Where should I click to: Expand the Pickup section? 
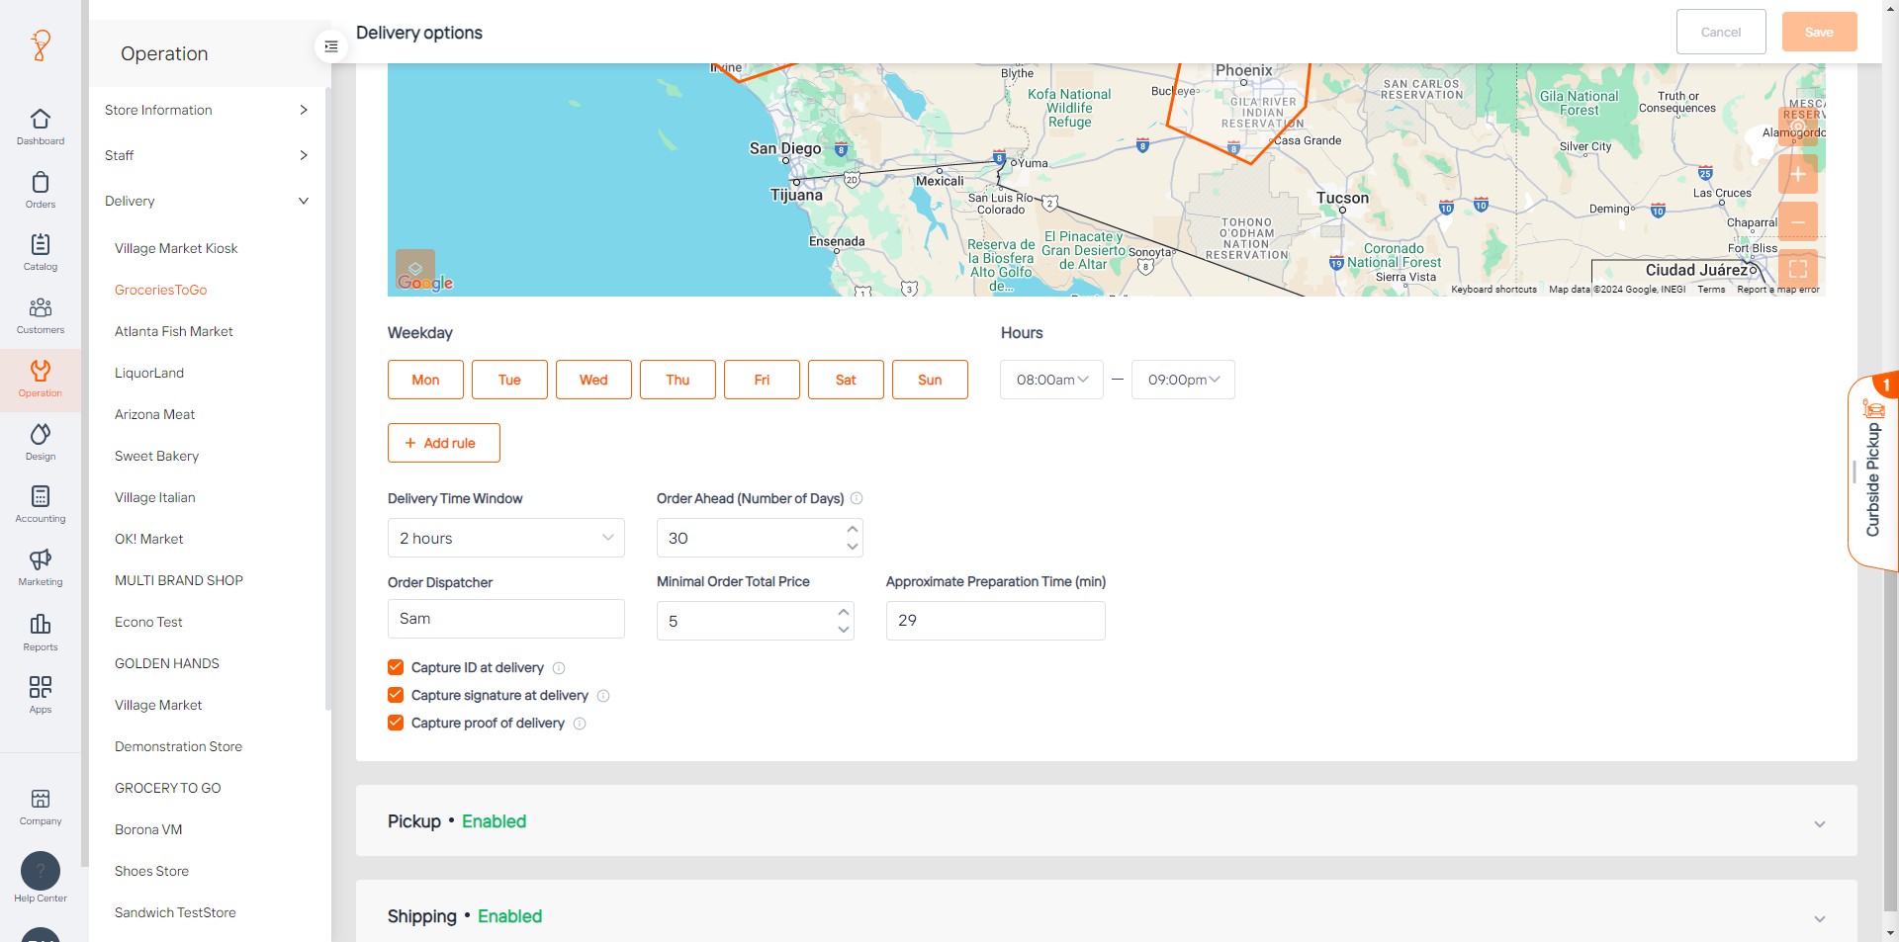point(1106,821)
